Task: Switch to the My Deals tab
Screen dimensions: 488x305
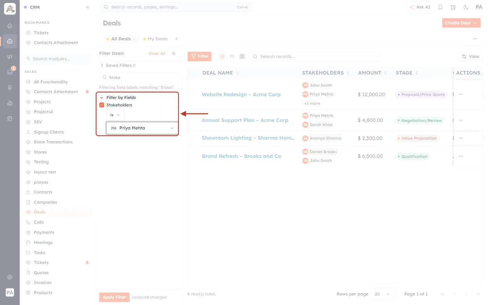Action: pyautogui.click(x=155, y=39)
